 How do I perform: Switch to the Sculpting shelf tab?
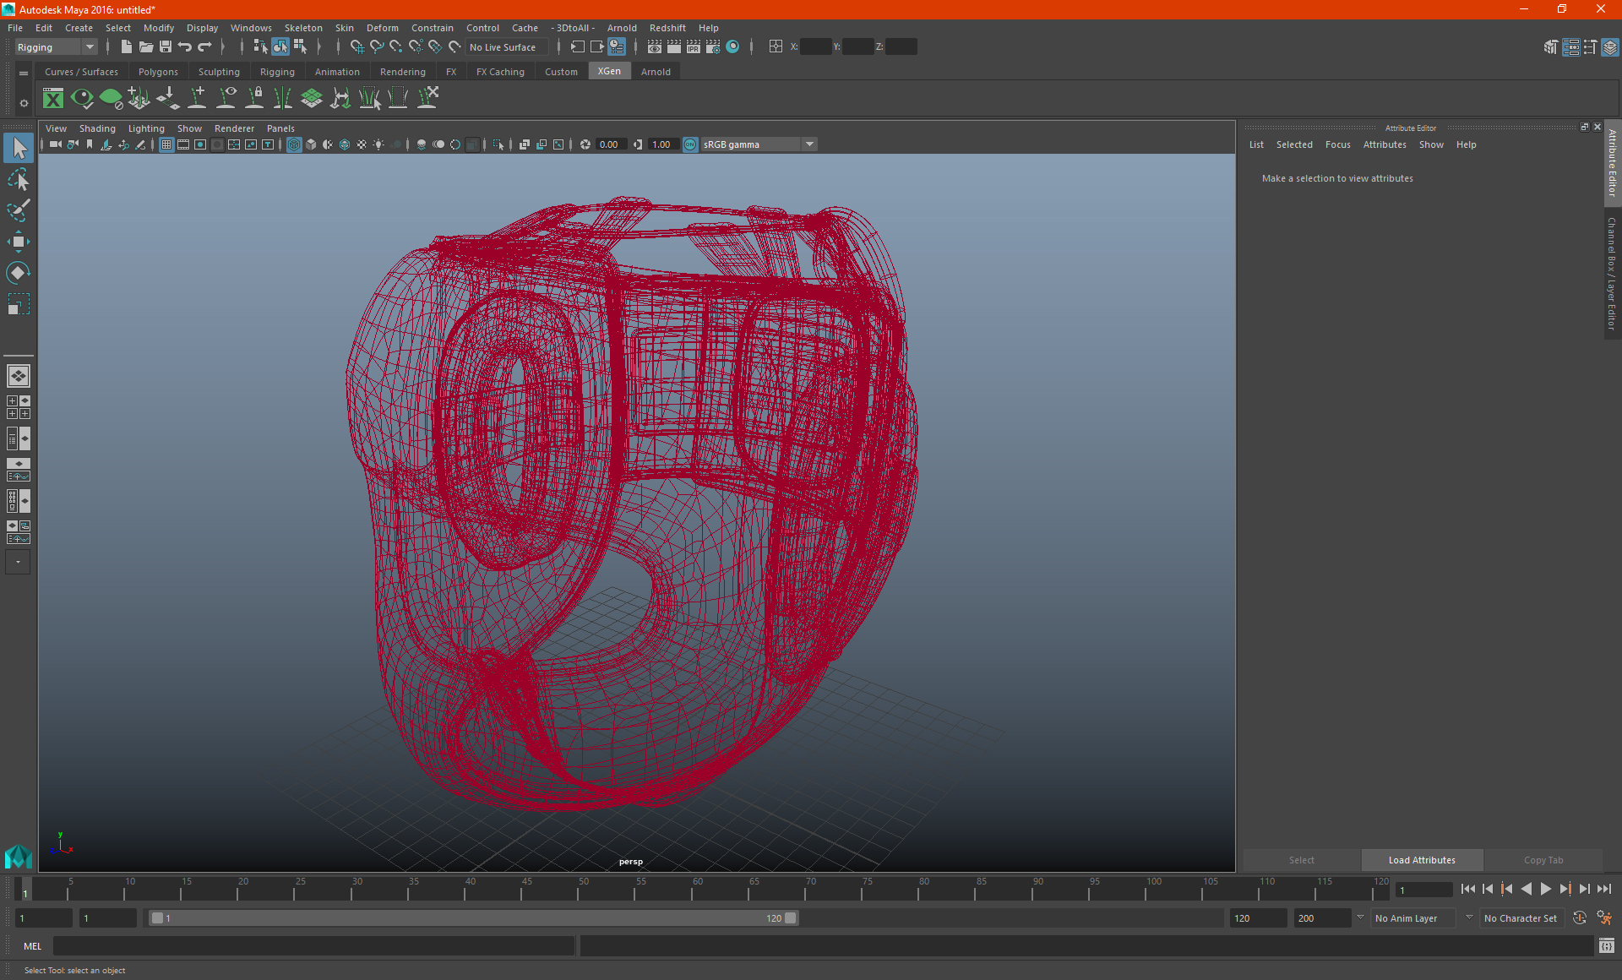219,72
